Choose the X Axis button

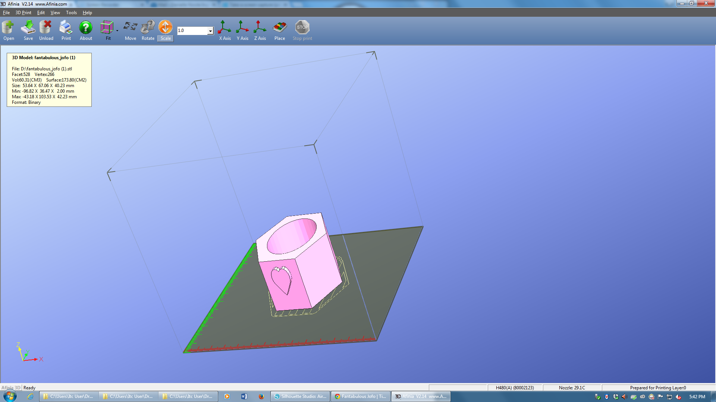pos(224,31)
